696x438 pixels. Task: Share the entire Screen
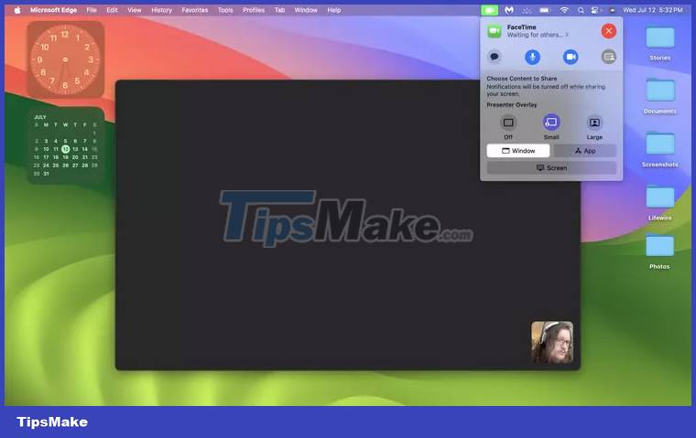(551, 167)
